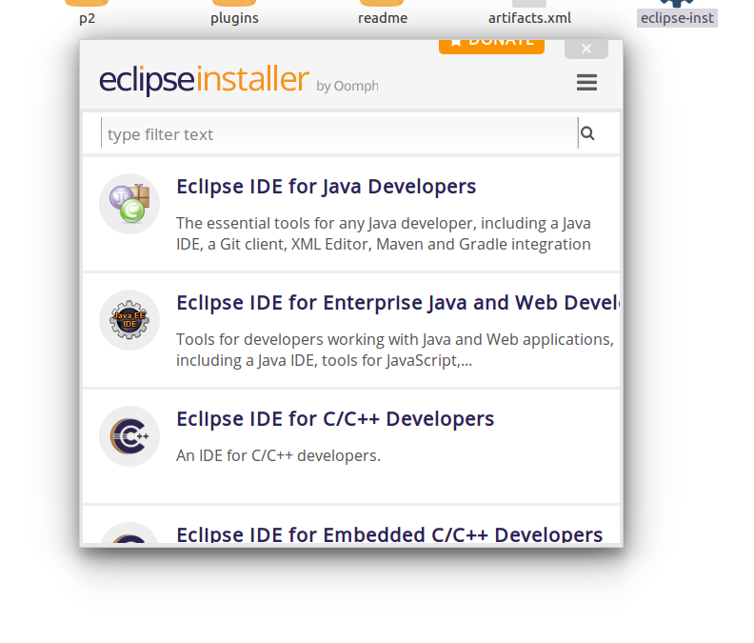Click the Java EE IDE gear icon

(x=129, y=320)
